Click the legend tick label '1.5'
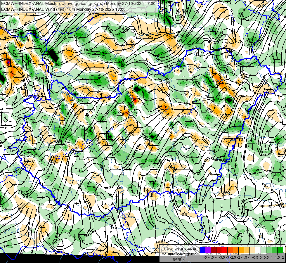Screen dimensions: 286x263 (277, 257)
